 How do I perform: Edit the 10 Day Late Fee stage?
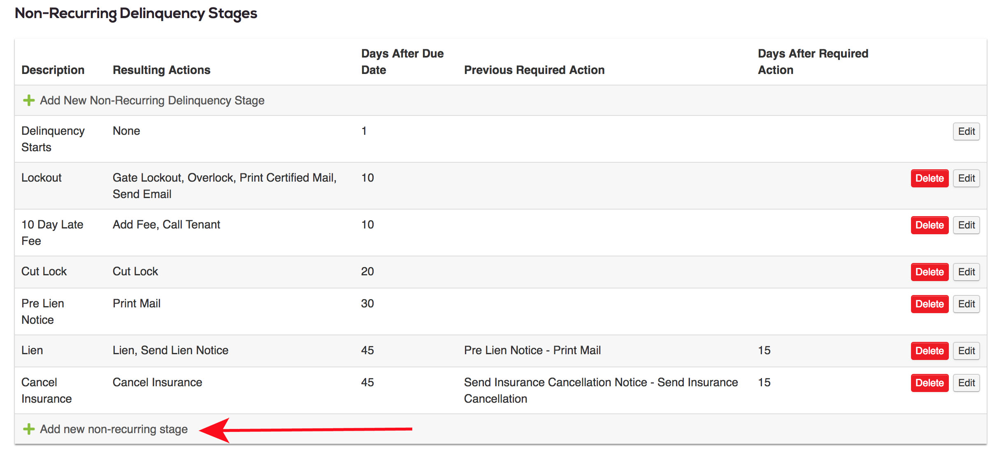(966, 225)
